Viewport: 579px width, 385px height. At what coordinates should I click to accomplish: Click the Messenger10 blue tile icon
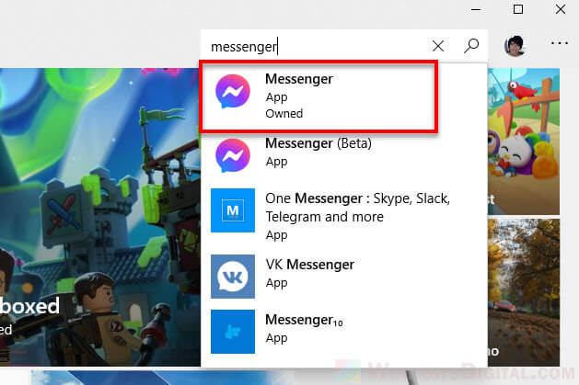tap(233, 332)
